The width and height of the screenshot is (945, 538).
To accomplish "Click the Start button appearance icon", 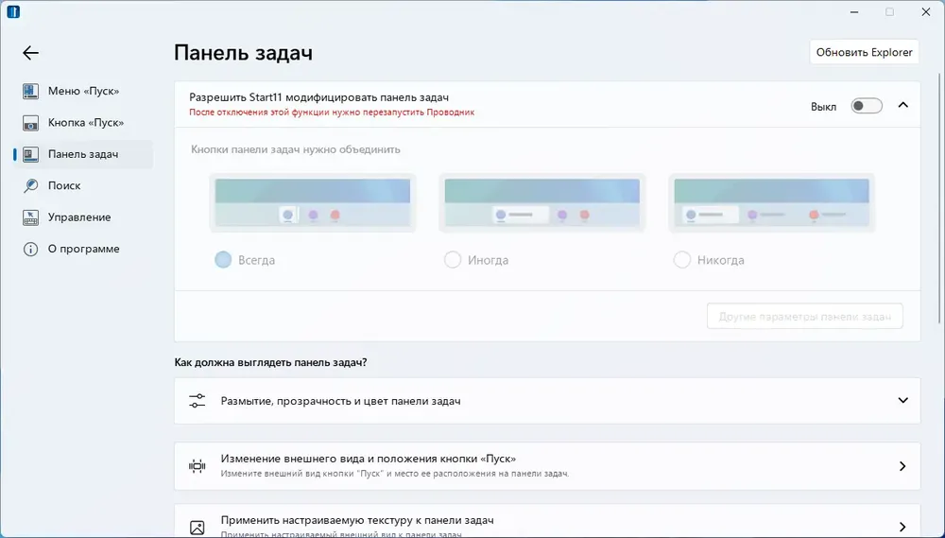I will [197, 465].
